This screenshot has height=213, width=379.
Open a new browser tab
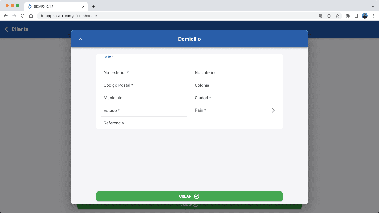[x=93, y=7]
